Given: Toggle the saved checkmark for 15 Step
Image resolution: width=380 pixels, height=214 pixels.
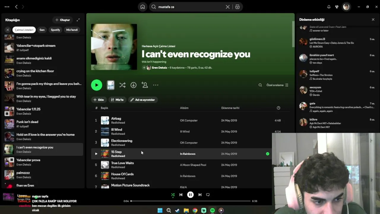Looking at the screenshot, I should [267, 154].
